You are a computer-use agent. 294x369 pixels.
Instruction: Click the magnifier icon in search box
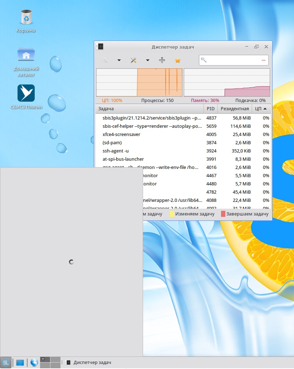(x=204, y=60)
